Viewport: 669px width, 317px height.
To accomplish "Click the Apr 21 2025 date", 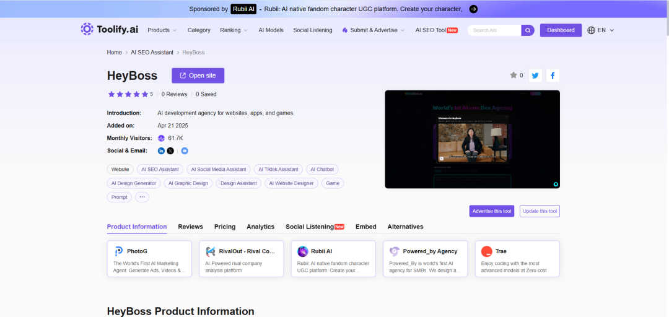I will point(173,126).
